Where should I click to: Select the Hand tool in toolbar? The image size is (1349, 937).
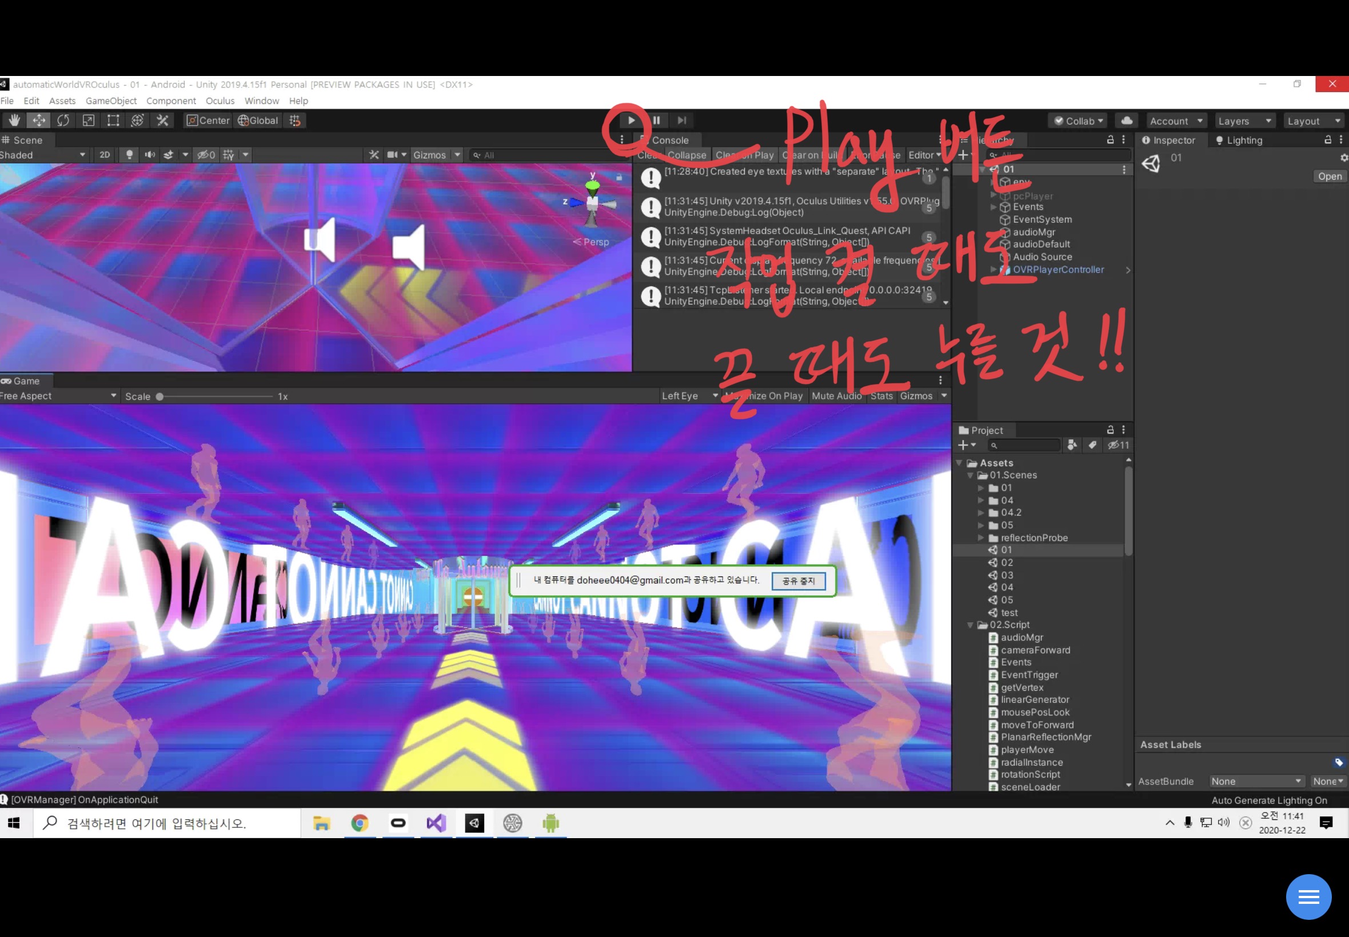(14, 121)
